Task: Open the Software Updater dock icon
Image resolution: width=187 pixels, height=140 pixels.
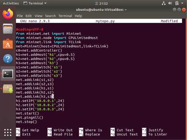Action: click(x=8, y=89)
